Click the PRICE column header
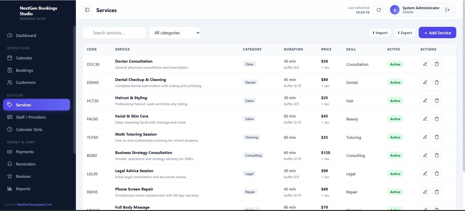Screen dimensions: 465x211 pyautogui.click(x=326, y=49)
